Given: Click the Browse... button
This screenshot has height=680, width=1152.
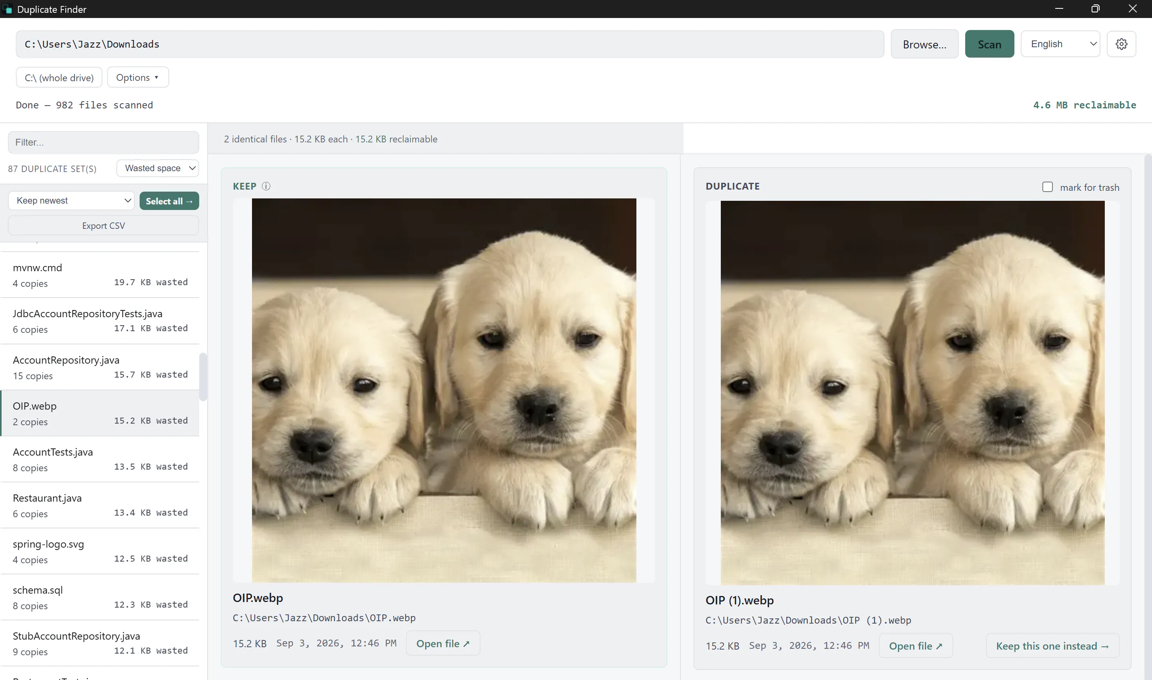Looking at the screenshot, I should tap(924, 44).
